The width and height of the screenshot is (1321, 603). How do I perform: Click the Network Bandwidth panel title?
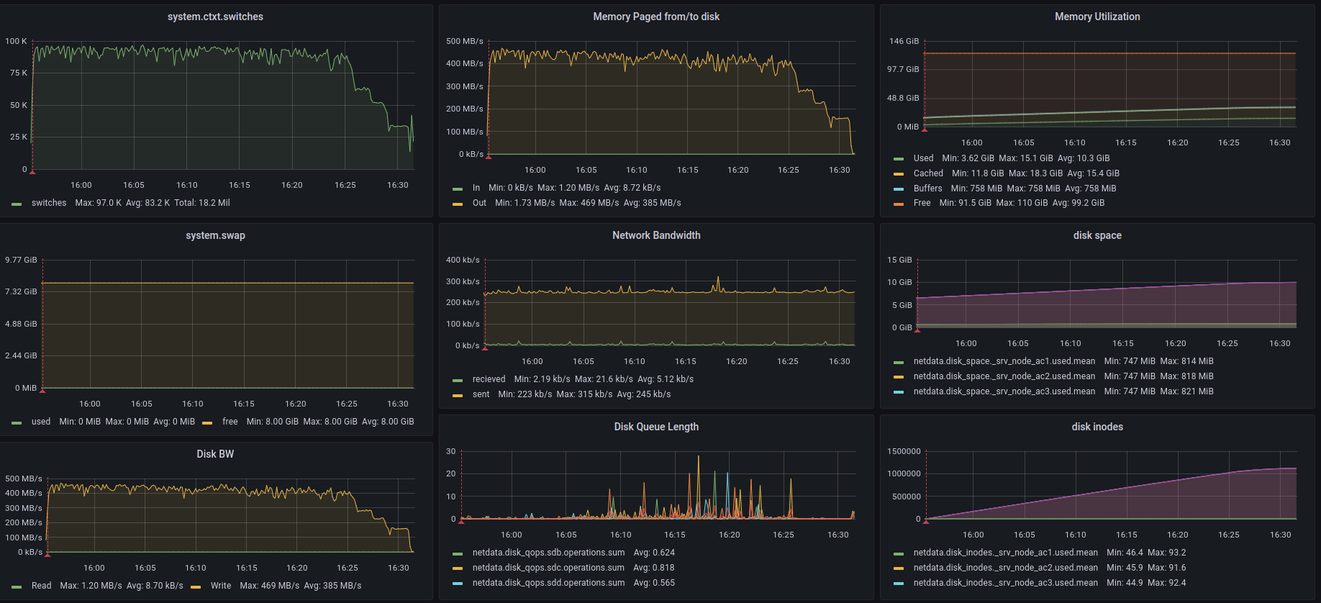(655, 235)
